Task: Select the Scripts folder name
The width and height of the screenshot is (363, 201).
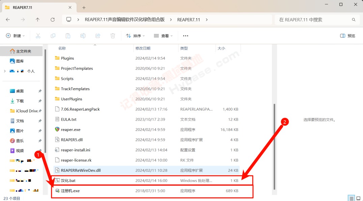Action: pos(67,78)
